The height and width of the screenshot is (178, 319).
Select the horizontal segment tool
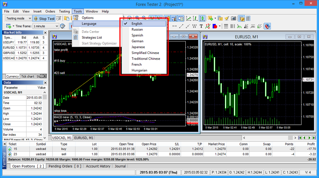[x=174, y=26]
